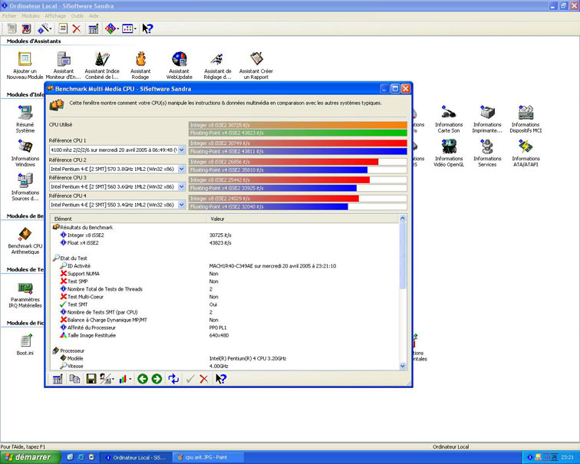
Task: Open Assistant Rodage burn-in icon
Action: click(x=140, y=65)
